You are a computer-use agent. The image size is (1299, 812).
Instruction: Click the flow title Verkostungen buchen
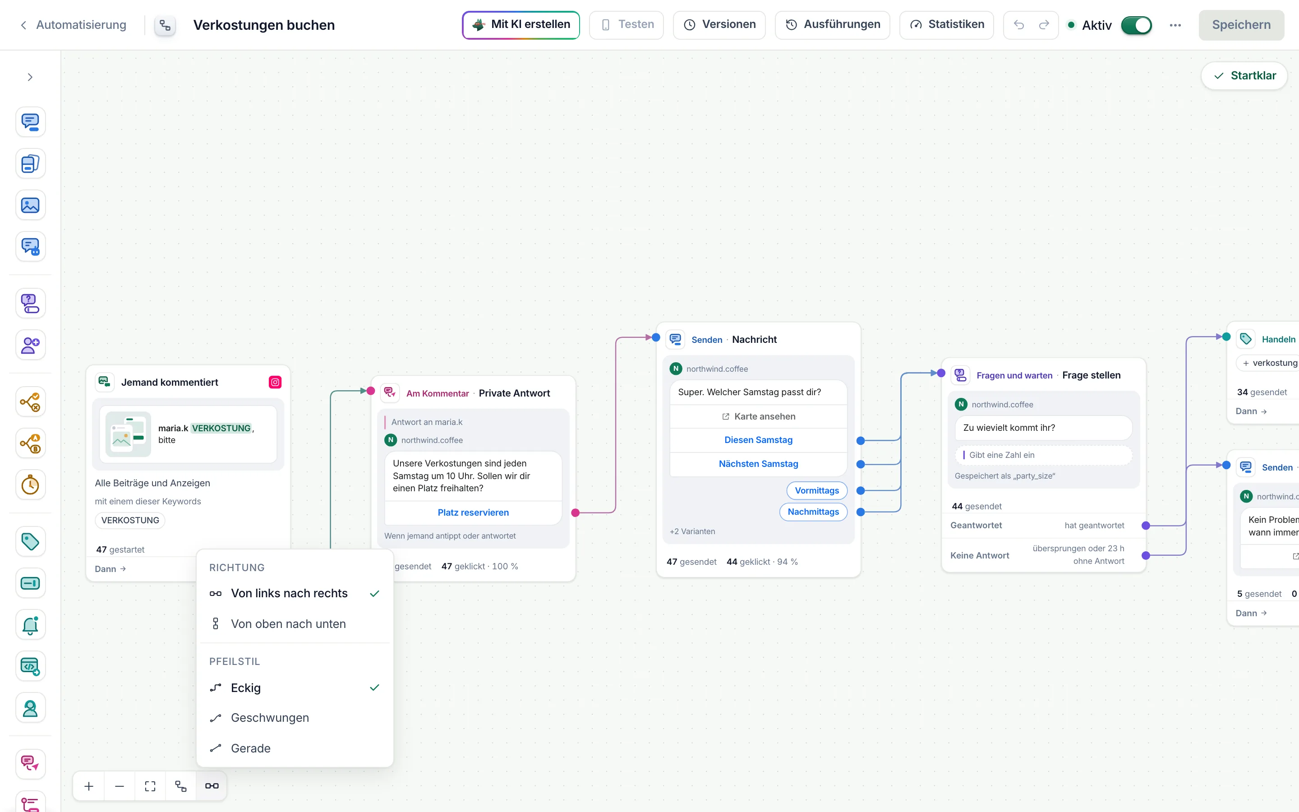pyautogui.click(x=264, y=25)
